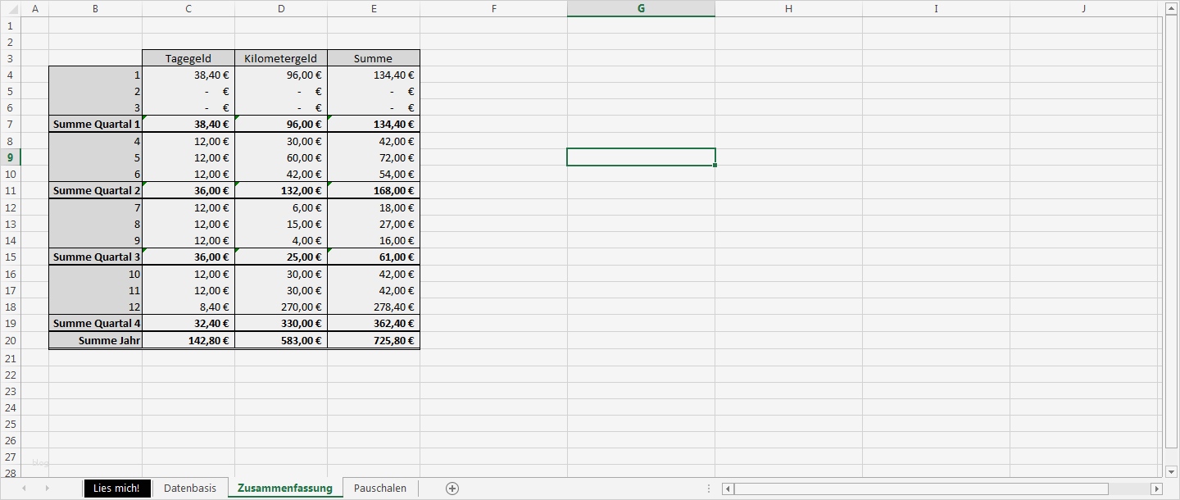Select cell with value 725,80 €
The height and width of the screenshot is (500, 1180).
(374, 341)
